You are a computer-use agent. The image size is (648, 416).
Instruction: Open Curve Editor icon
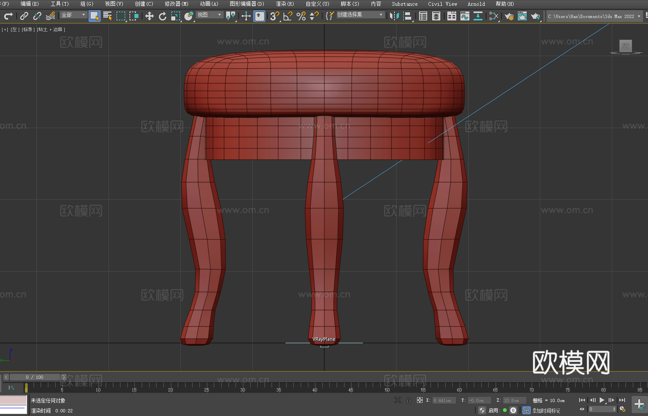pyautogui.click(x=465, y=16)
